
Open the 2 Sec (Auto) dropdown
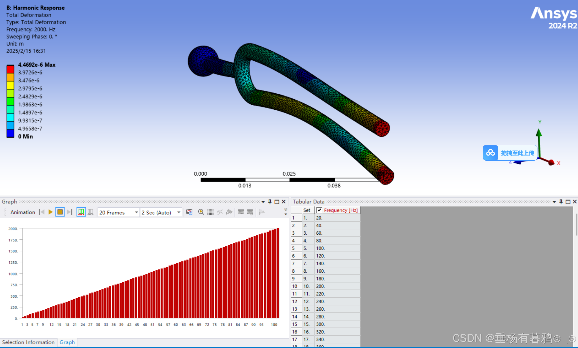click(179, 212)
